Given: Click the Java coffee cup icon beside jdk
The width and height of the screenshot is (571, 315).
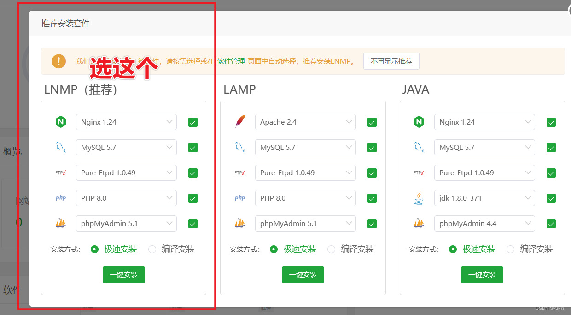Looking at the screenshot, I should pos(419,198).
